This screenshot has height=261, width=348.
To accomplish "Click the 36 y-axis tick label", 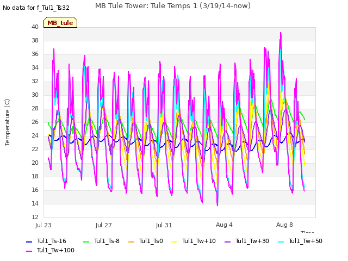I will (35, 54).
